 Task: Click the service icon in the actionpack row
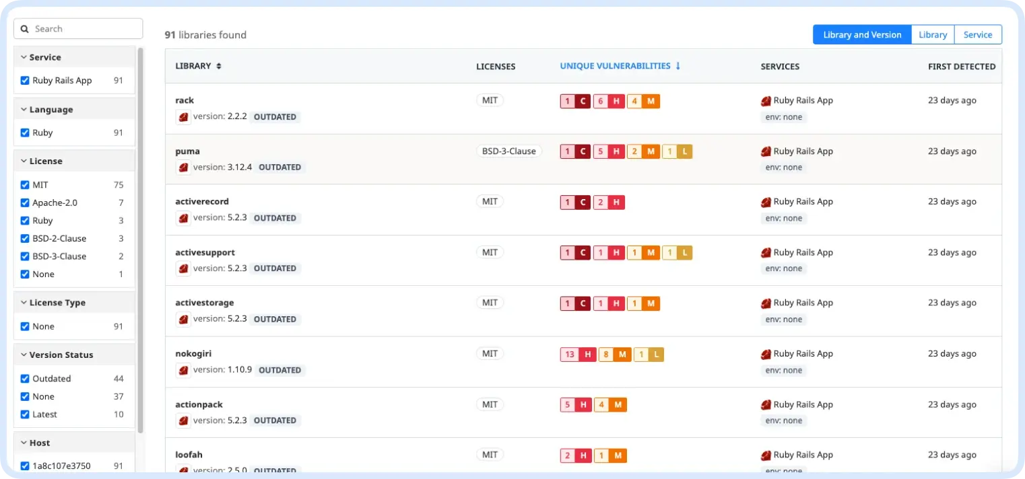click(x=766, y=405)
